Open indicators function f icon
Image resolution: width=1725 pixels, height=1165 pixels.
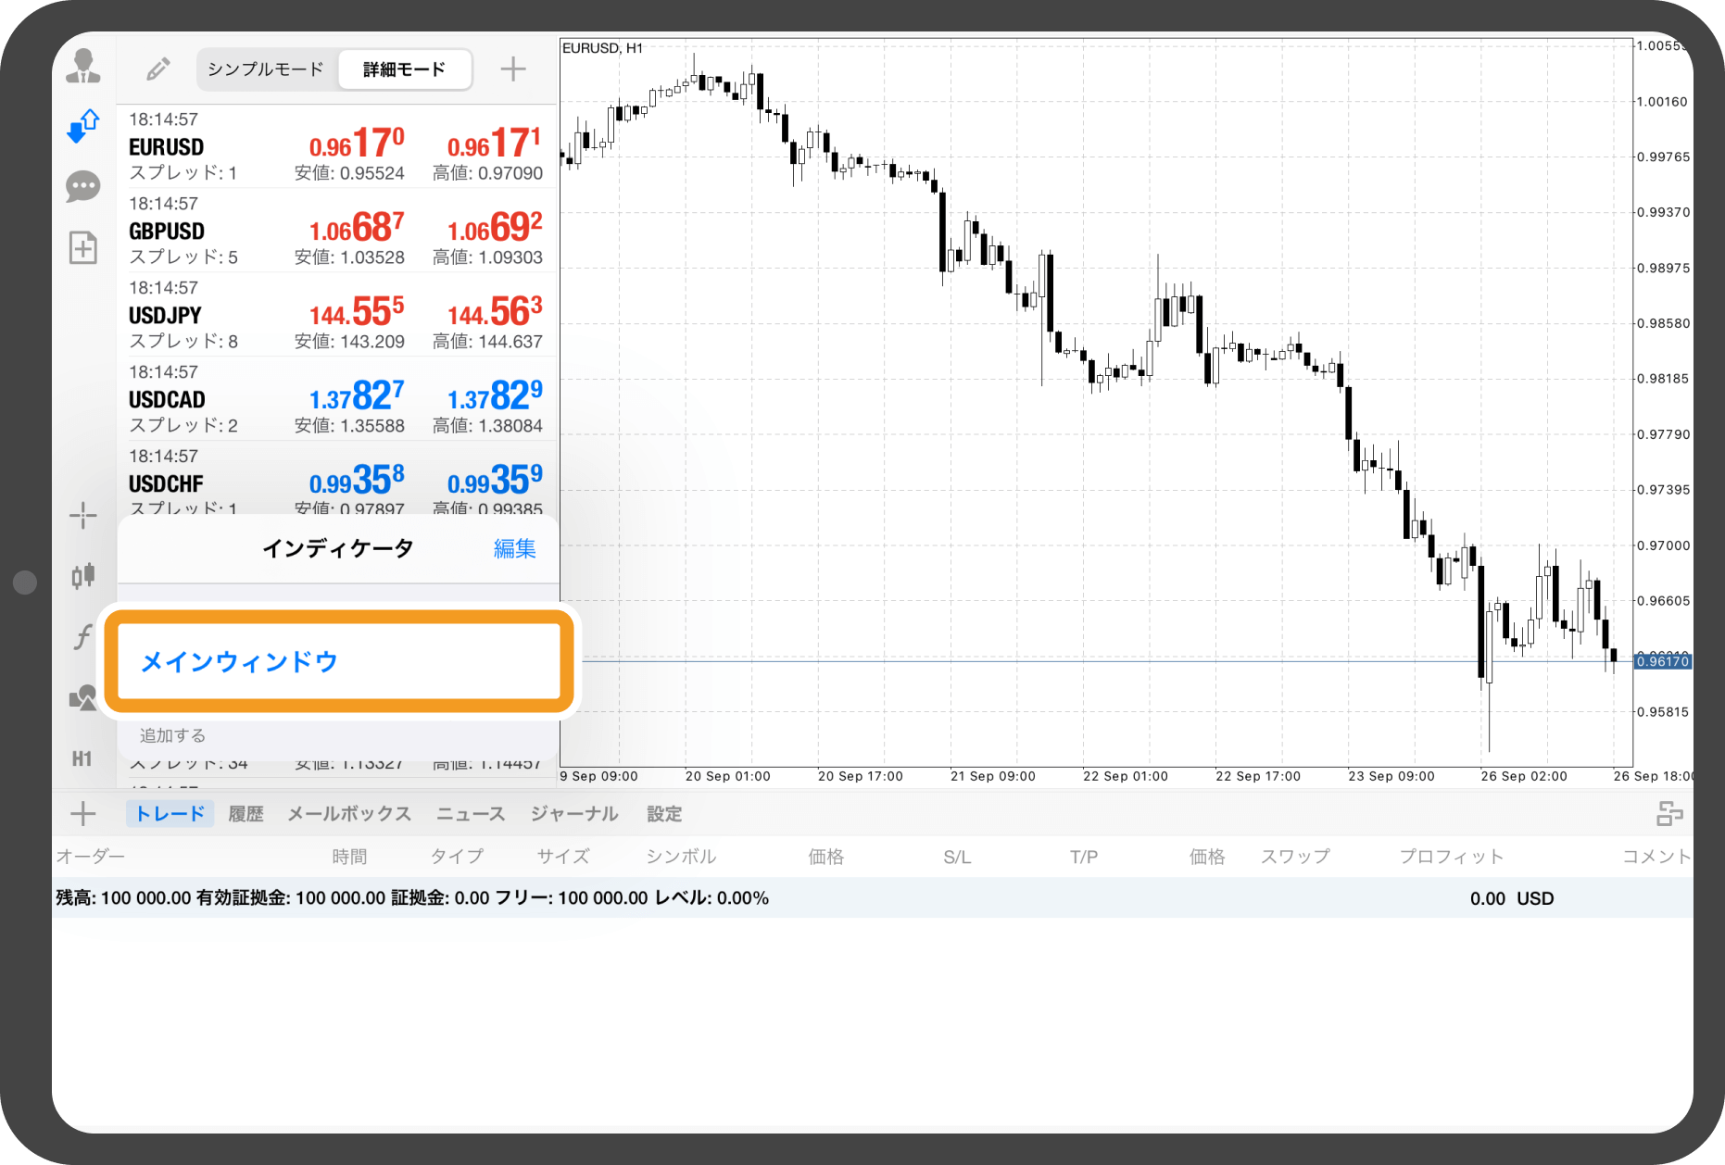[x=83, y=636]
